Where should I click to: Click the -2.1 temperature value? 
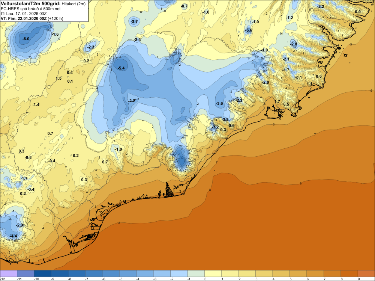click(x=286, y=59)
